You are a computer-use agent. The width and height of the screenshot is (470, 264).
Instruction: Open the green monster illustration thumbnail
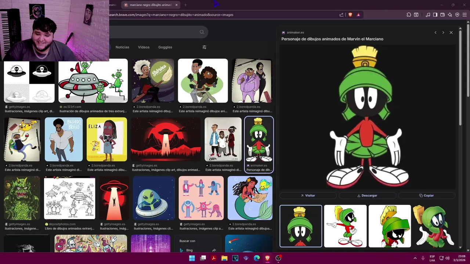(x=22, y=198)
